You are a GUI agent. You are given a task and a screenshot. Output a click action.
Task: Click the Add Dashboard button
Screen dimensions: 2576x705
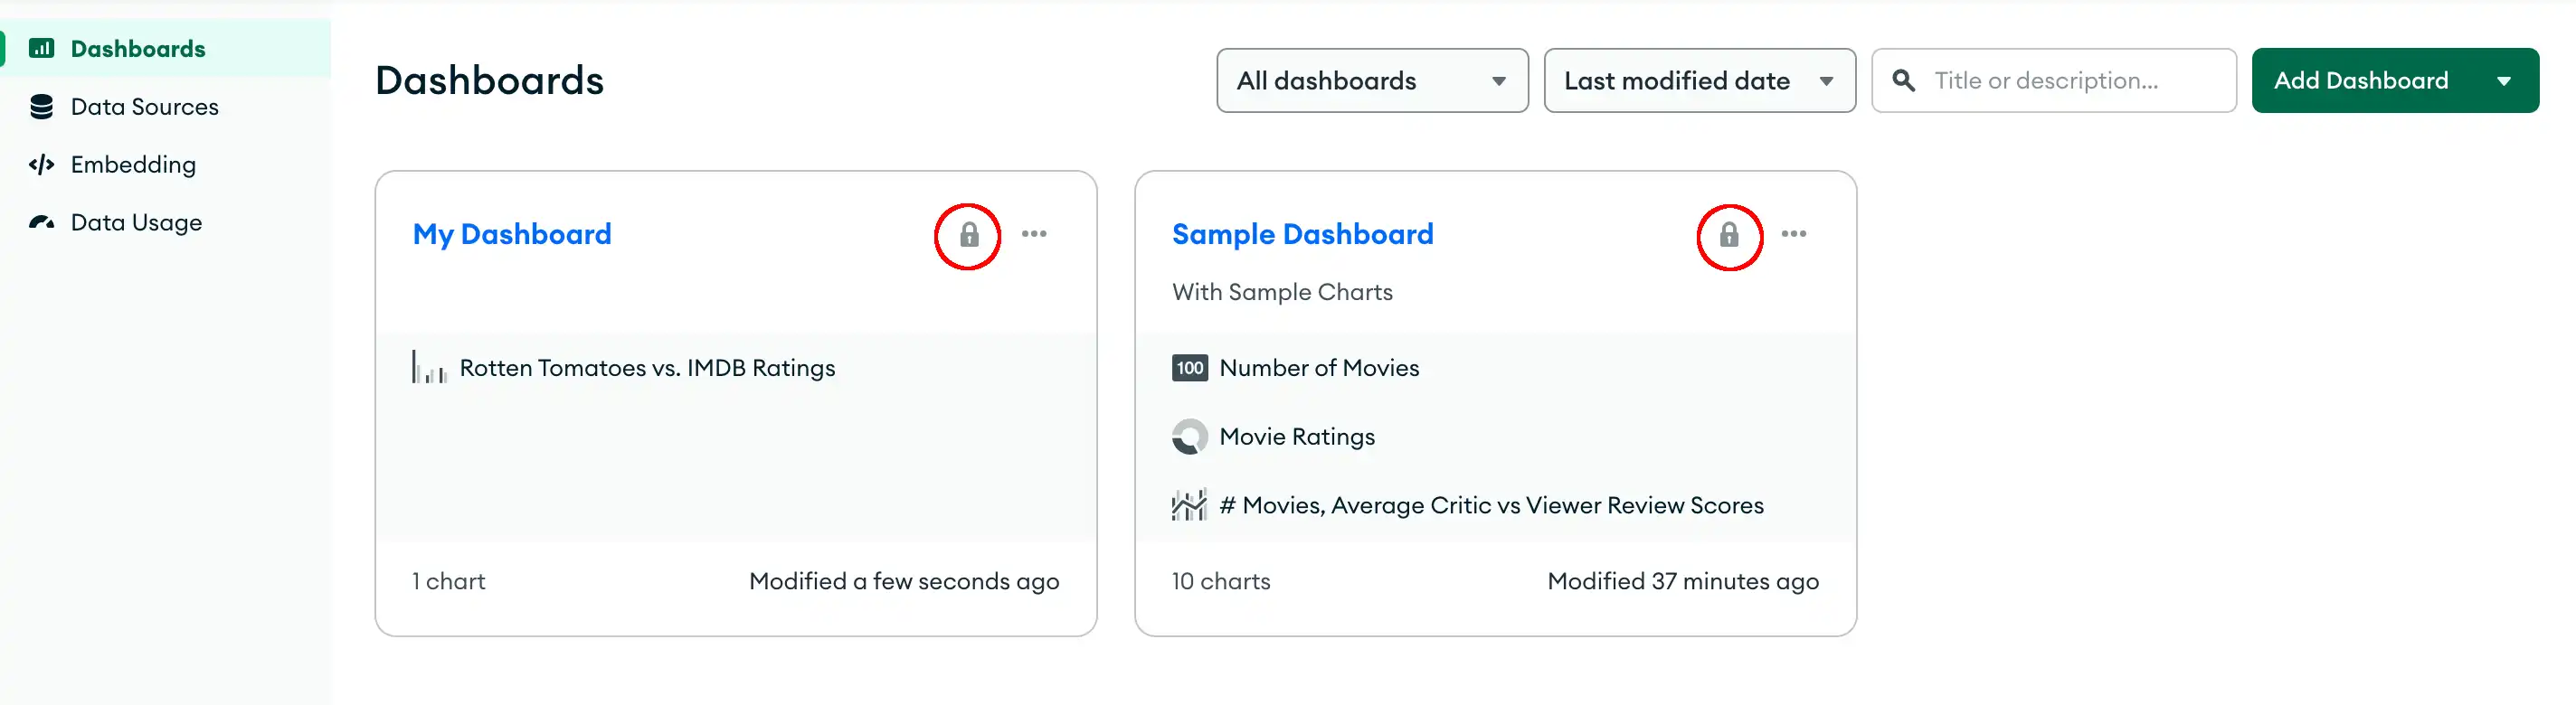pyautogui.click(x=2360, y=80)
